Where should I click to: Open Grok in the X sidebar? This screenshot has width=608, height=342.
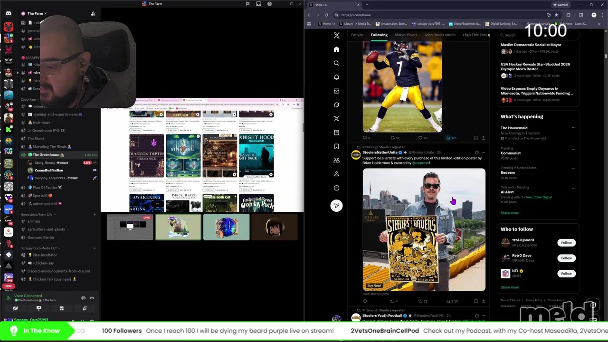(x=336, y=104)
